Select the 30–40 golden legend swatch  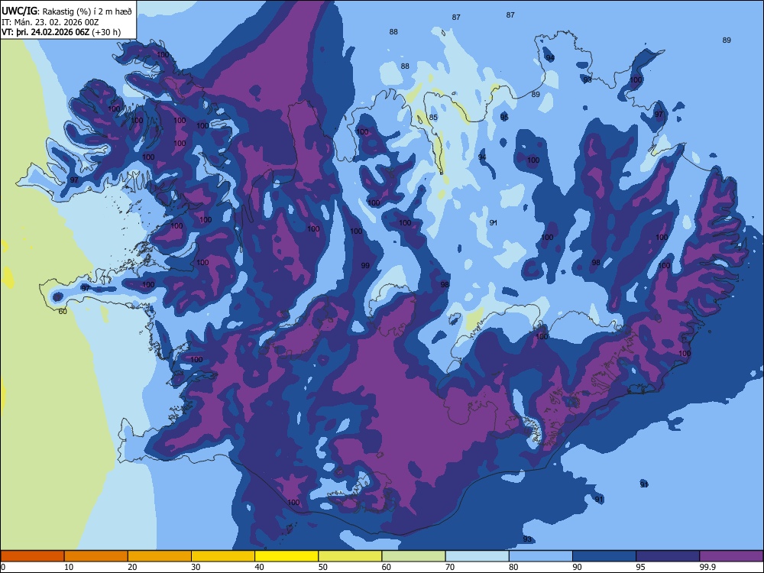223,556
